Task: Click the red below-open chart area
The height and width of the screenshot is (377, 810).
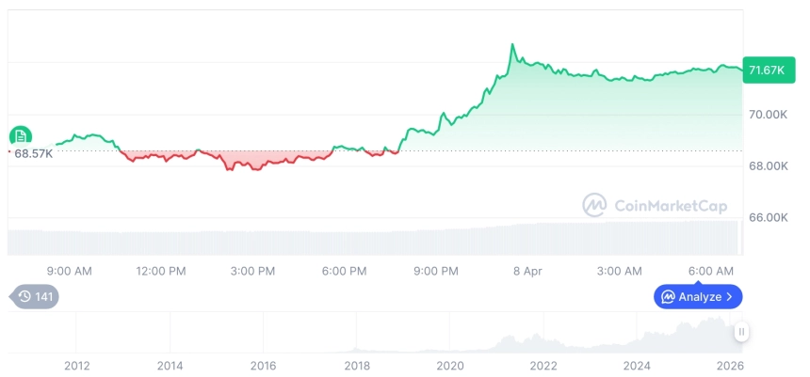Action: [x=247, y=158]
